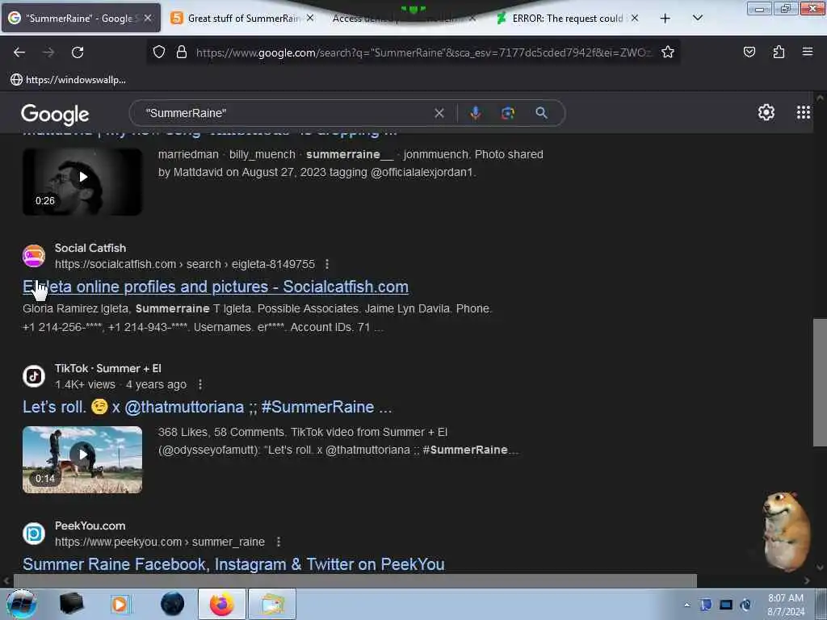Go to Google home logo
Image resolution: width=827 pixels, height=620 pixels.
pos(55,115)
